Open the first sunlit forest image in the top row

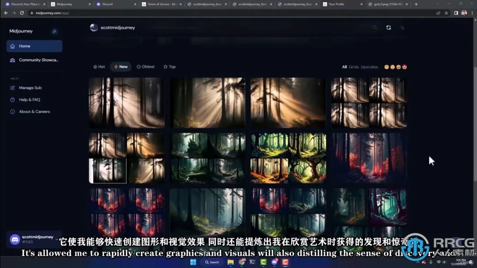click(127, 103)
